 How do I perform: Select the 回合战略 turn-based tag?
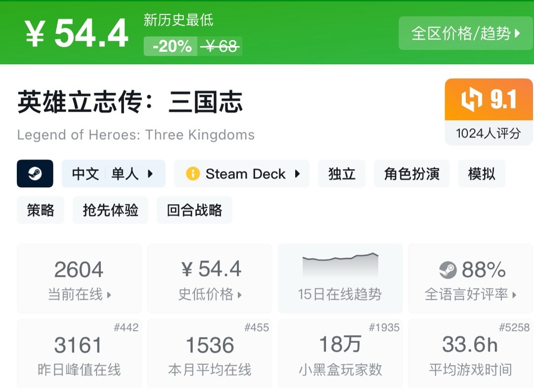(194, 210)
